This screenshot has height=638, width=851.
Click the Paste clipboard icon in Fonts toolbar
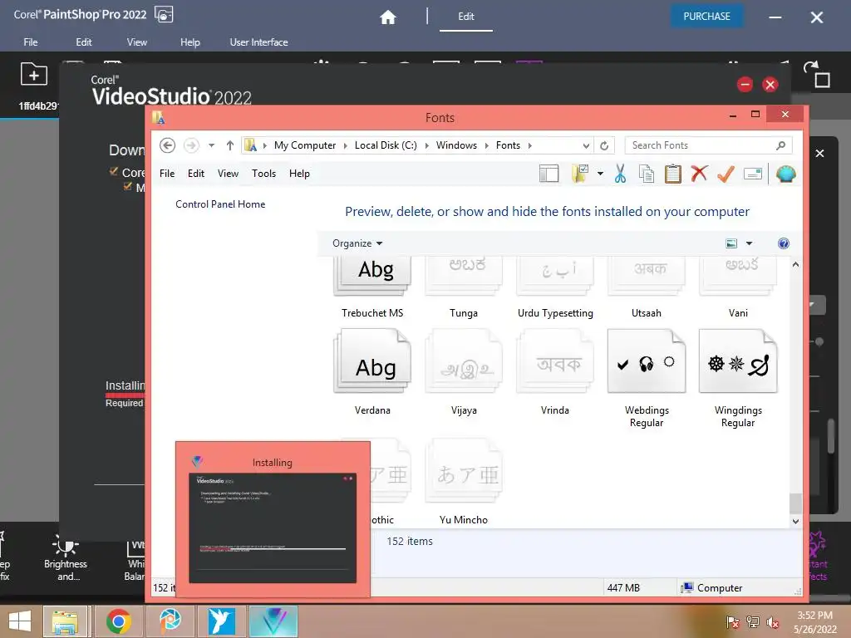point(673,174)
